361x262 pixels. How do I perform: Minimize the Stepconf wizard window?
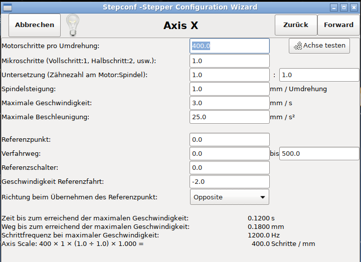click(x=334, y=8)
